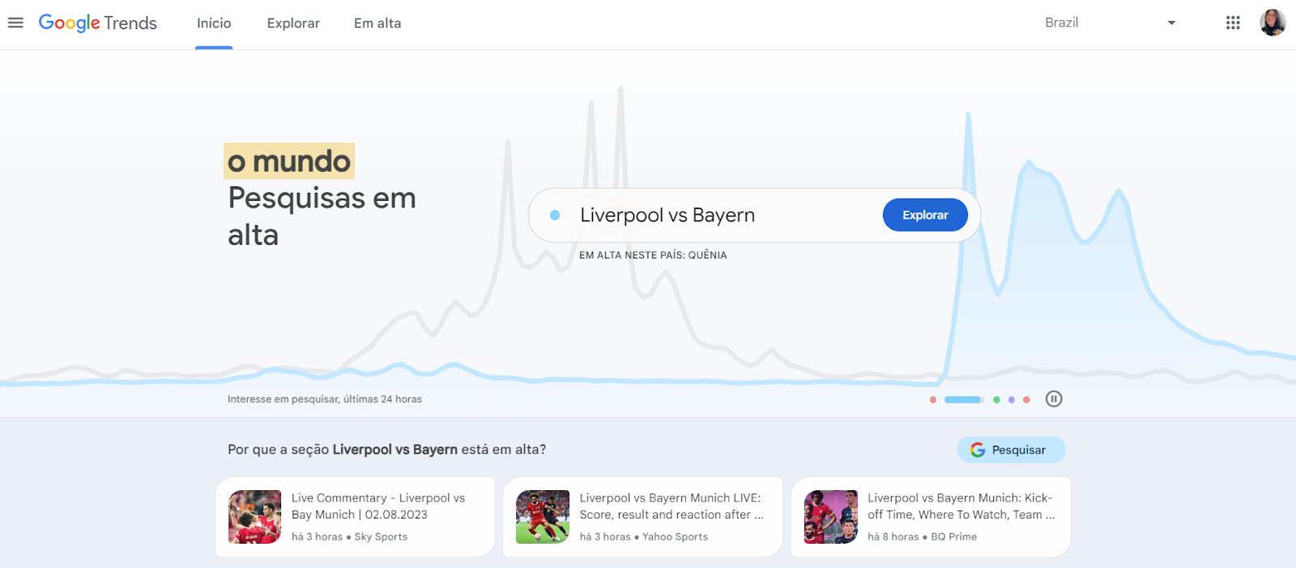Open the hamburger main menu

tap(15, 23)
